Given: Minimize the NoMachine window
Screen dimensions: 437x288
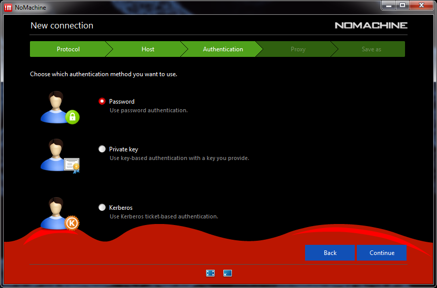Looking at the screenshot, I should pyautogui.click(x=389, y=5).
